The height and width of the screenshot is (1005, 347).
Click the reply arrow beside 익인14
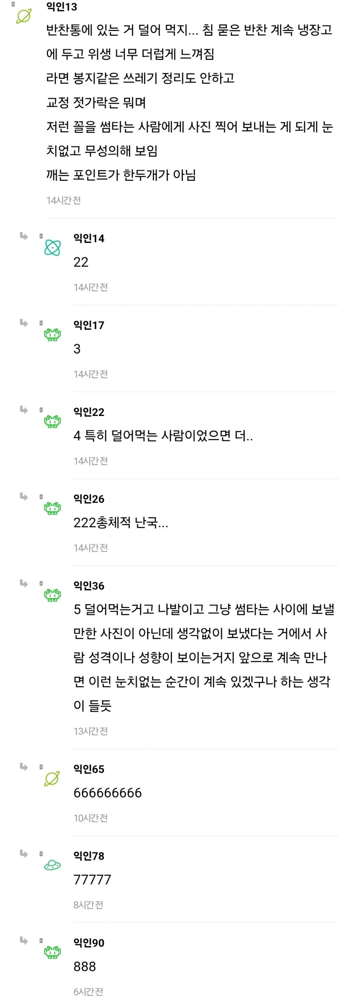pos(24,236)
